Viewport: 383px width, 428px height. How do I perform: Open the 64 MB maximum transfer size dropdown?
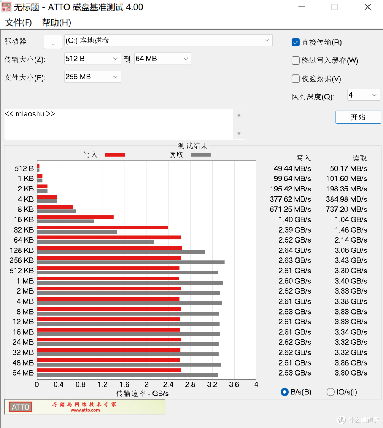tap(163, 59)
